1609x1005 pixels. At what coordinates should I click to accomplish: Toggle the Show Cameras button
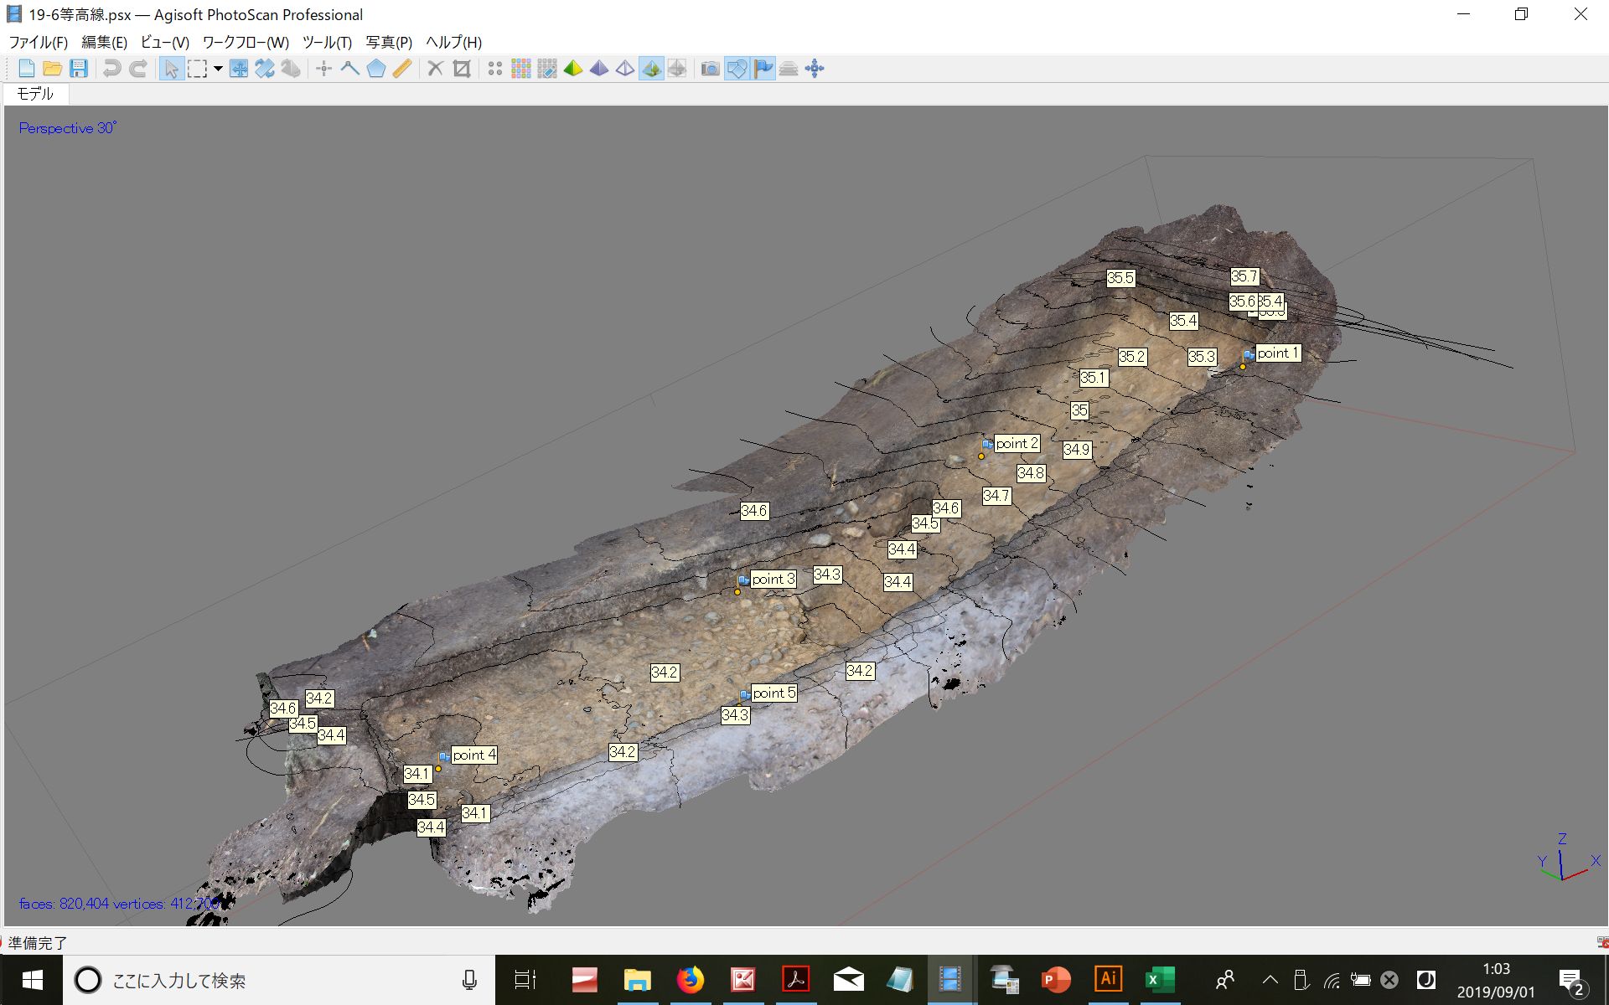pos(710,69)
